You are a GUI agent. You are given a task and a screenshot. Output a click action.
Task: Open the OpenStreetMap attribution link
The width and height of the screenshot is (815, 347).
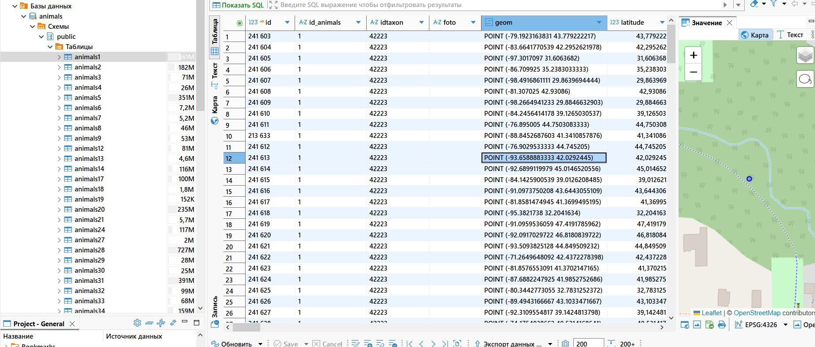(757, 313)
